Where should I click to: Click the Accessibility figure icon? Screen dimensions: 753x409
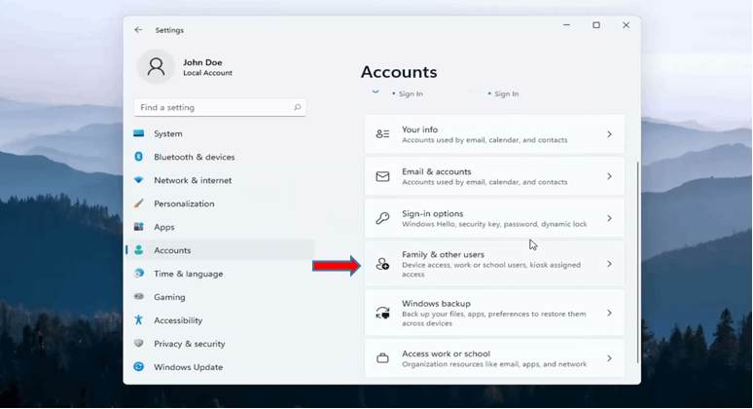139,319
